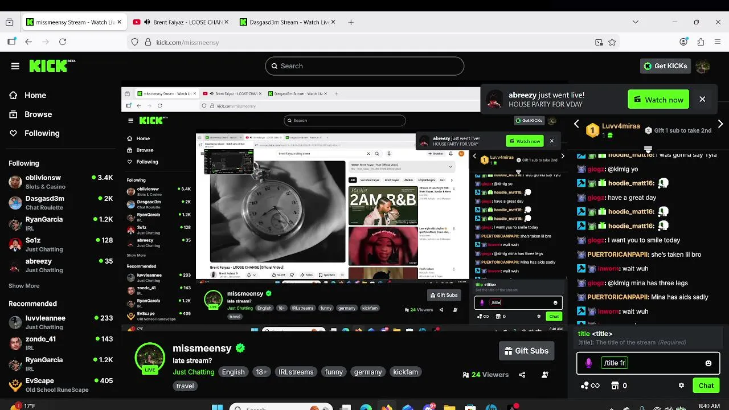Viewport: 729px width, 410px height.
Task: Click the 24 Viewers count
Action: click(485, 375)
